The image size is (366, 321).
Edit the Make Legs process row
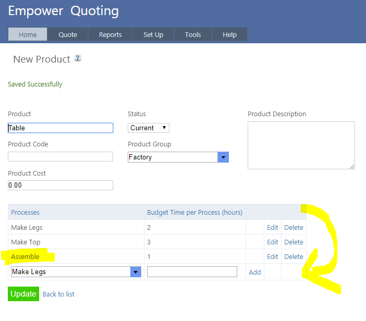273,227
